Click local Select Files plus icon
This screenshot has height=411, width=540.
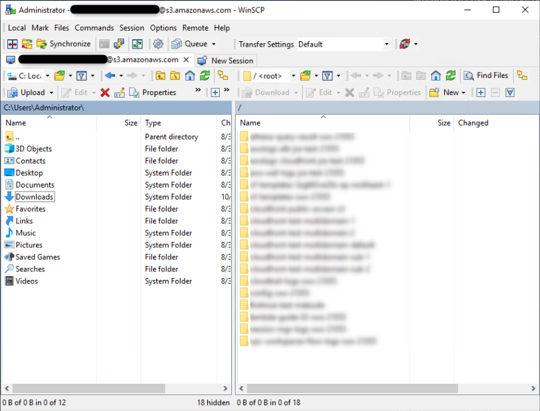coord(215,92)
